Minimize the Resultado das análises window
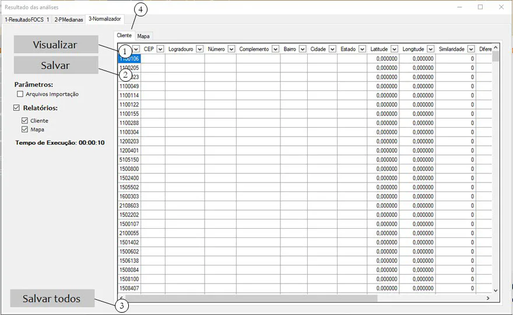Viewport: 513px width, 315px height. pos(459,7)
